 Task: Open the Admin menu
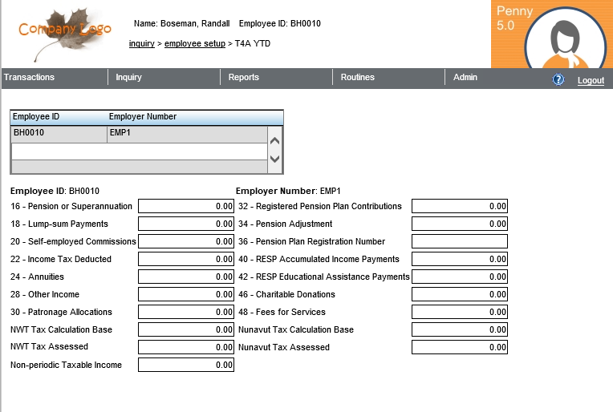pos(465,78)
